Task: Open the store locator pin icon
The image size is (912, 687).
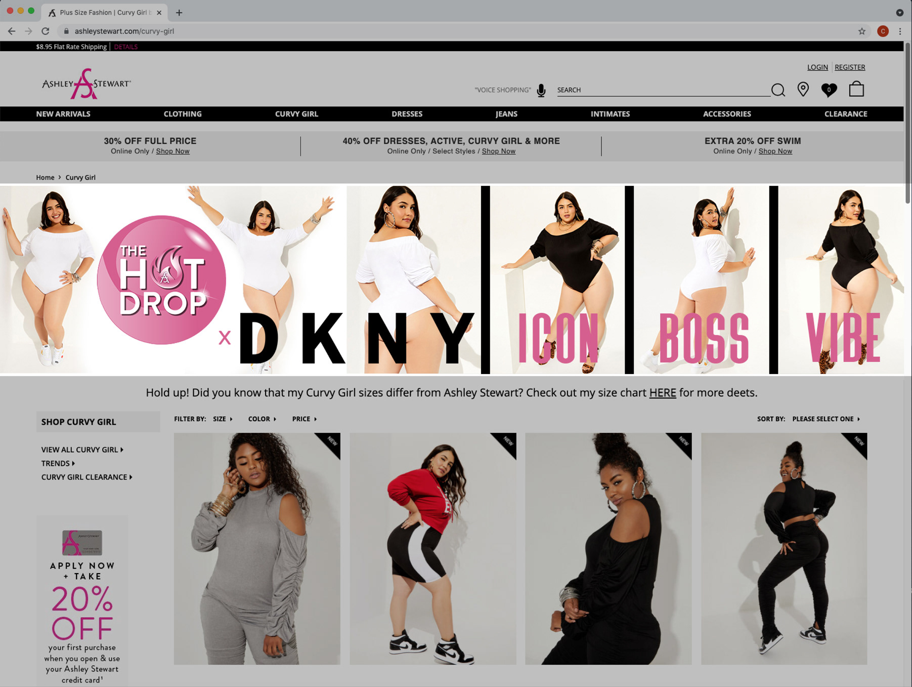Action: coord(803,90)
